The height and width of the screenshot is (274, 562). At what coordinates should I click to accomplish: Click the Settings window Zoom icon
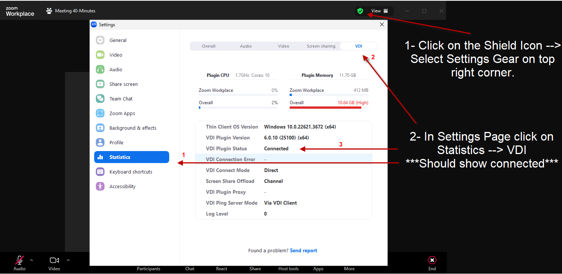[94, 24]
